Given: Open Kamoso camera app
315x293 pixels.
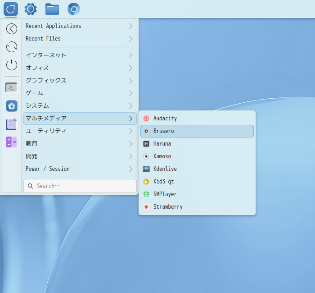Looking at the screenshot, I should click(x=162, y=156).
